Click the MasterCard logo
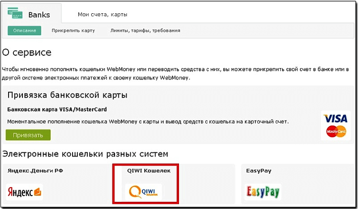The width and height of the screenshot is (358, 209). (336, 131)
